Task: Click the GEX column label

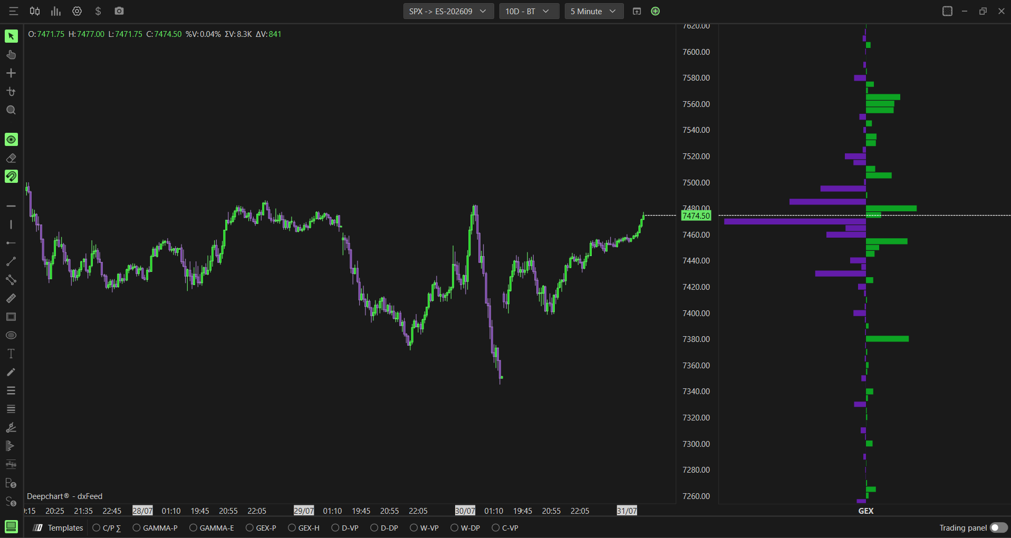Action: tap(865, 511)
